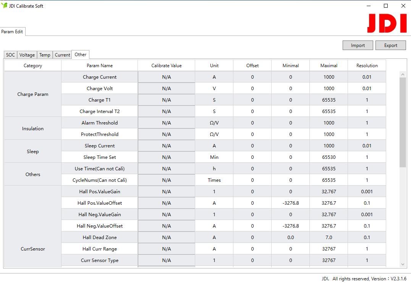Screen dimensions: 411x283
Task: Switch to the SOC tab
Action: [x=10, y=55]
